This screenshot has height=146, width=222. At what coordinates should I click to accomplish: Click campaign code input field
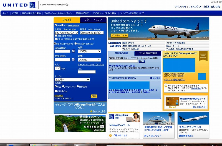point(87,72)
